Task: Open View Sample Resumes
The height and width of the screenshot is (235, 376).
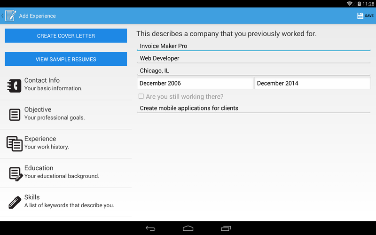Action: tap(66, 59)
